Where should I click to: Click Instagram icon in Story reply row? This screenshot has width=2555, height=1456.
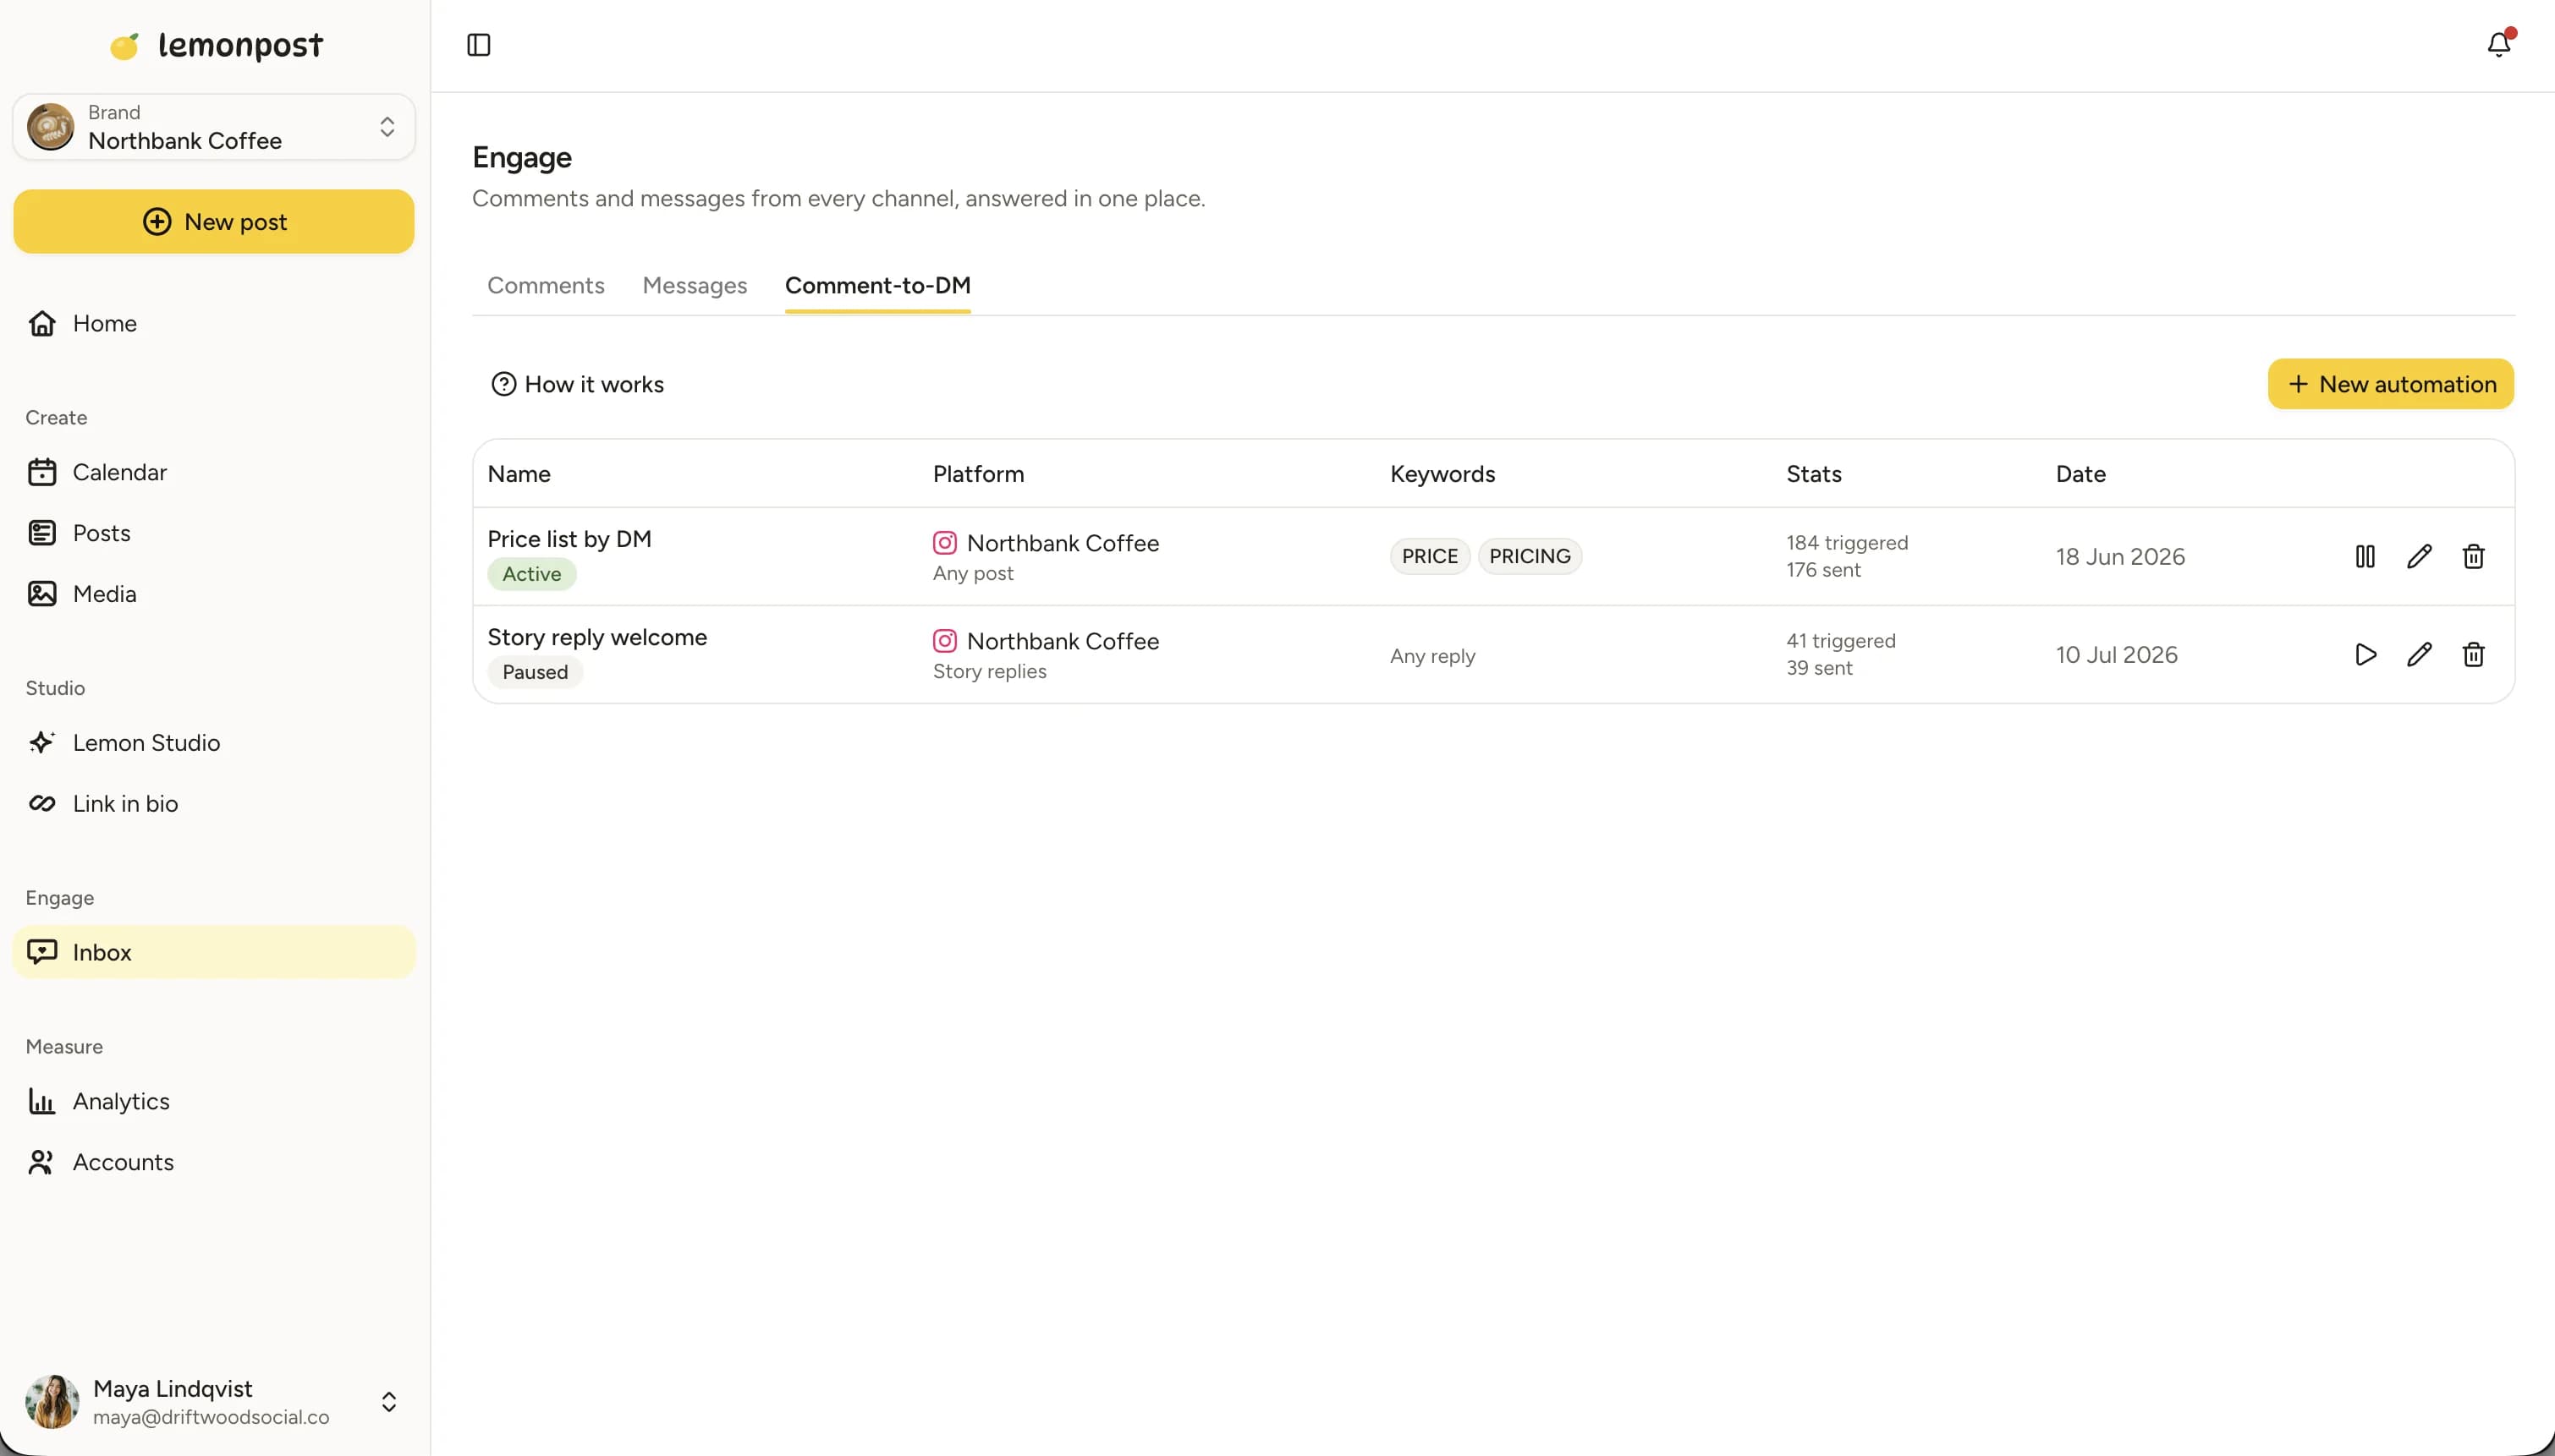point(944,641)
